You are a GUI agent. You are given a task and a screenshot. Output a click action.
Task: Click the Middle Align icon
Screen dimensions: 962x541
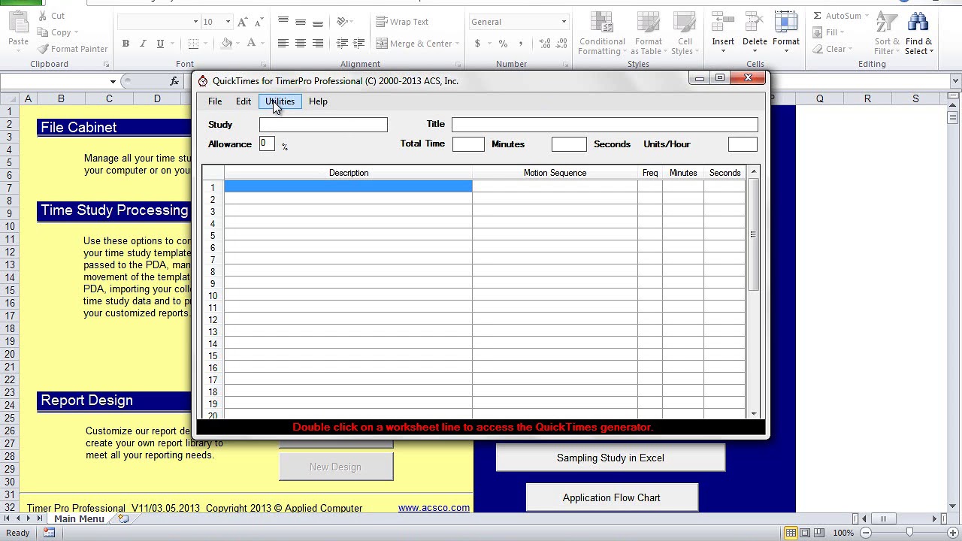click(301, 22)
